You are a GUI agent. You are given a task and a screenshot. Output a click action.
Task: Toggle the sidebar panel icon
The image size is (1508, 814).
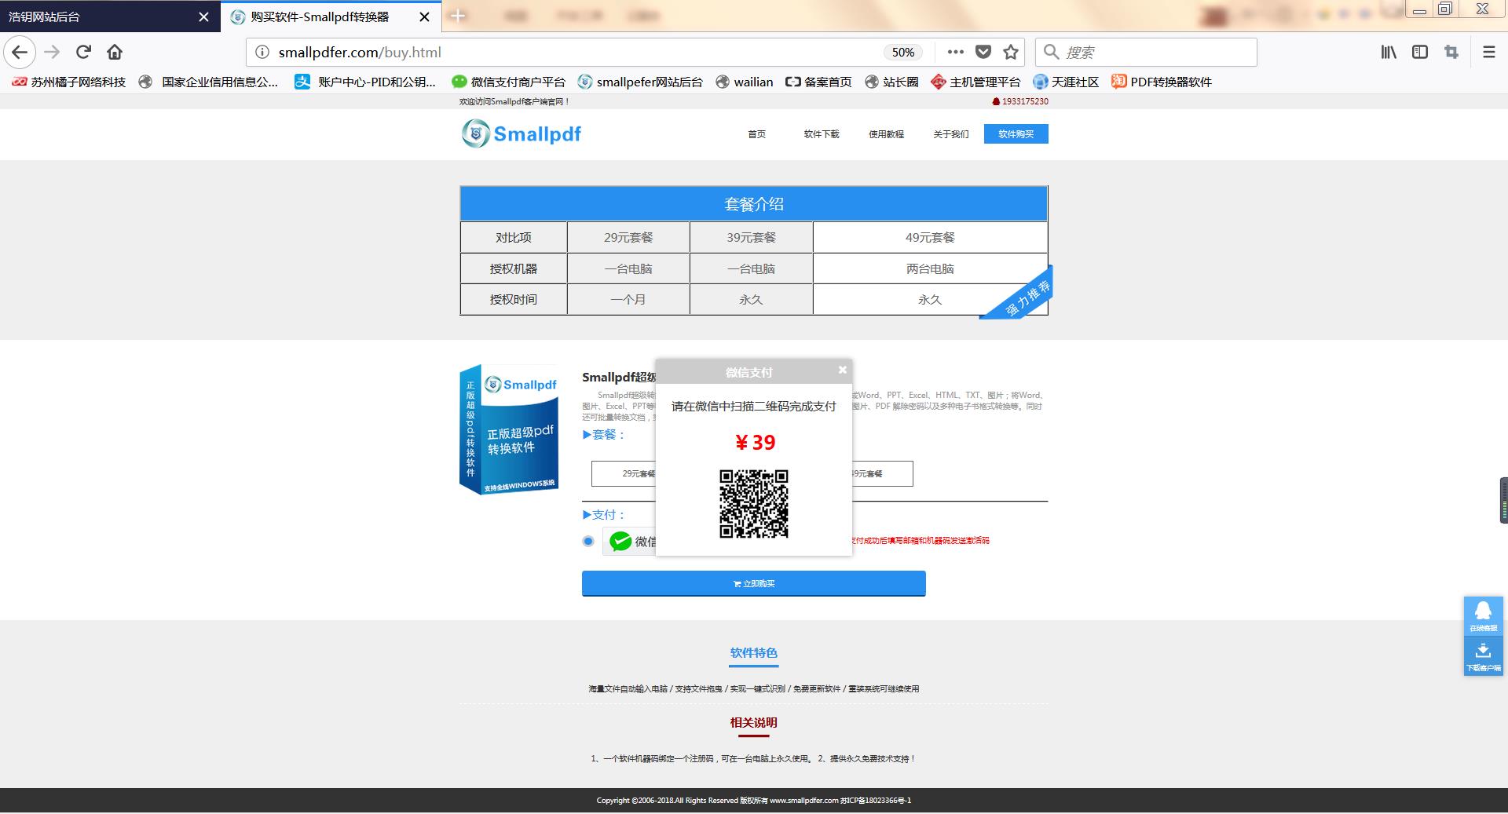pos(1419,52)
